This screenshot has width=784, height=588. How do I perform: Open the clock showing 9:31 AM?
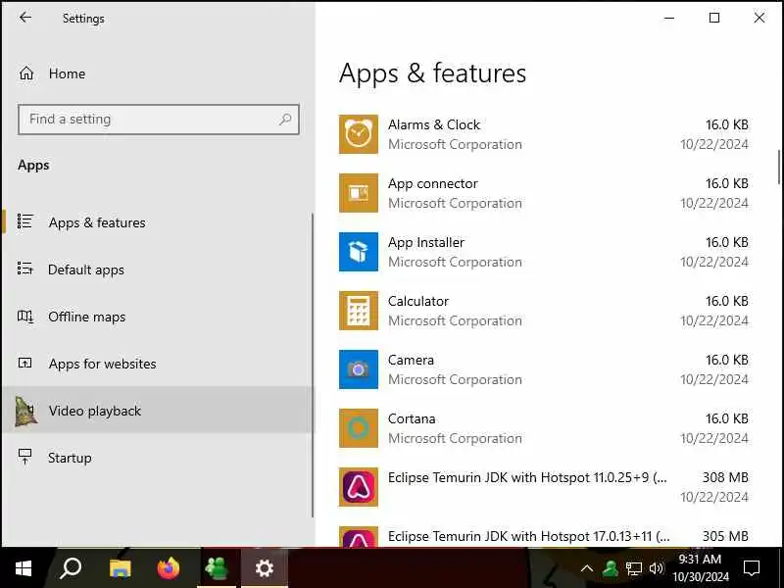(700, 568)
